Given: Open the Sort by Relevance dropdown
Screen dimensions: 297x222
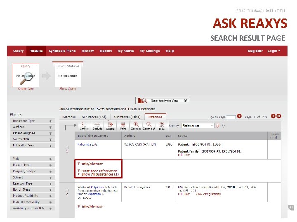Looking at the screenshot, I should click(x=198, y=125).
